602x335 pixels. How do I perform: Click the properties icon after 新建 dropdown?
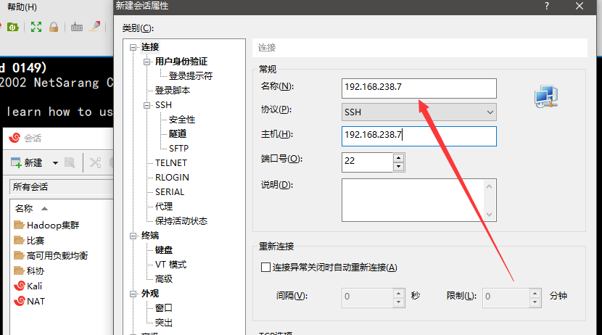coord(70,162)
